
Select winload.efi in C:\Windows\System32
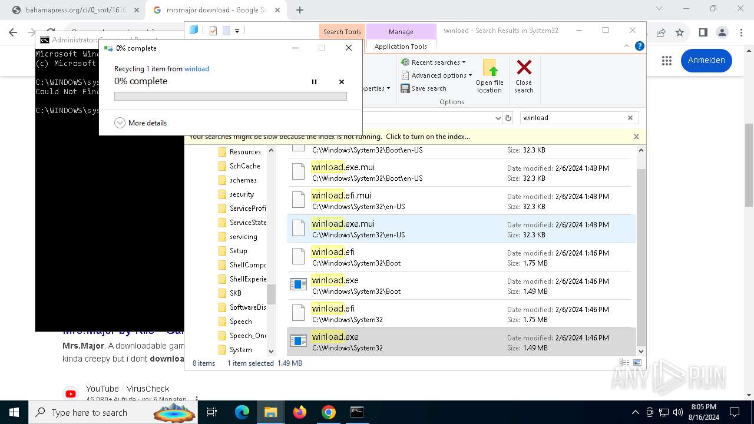pyautogui.click(x=461, y=314)
